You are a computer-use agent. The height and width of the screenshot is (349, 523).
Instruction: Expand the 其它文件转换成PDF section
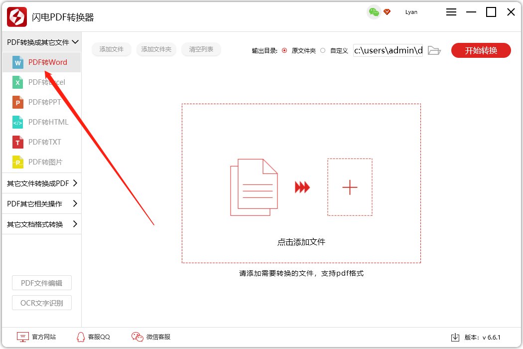pos(40,183)
